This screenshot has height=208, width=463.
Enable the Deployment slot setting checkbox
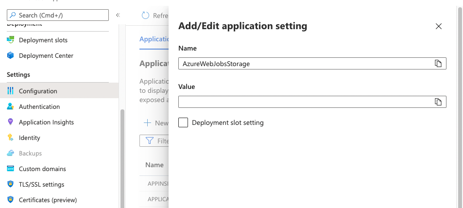tap(183, 122)
